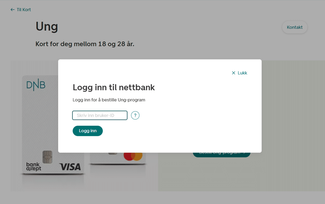Click the BankAxept logo on card

tap(34, 166)
